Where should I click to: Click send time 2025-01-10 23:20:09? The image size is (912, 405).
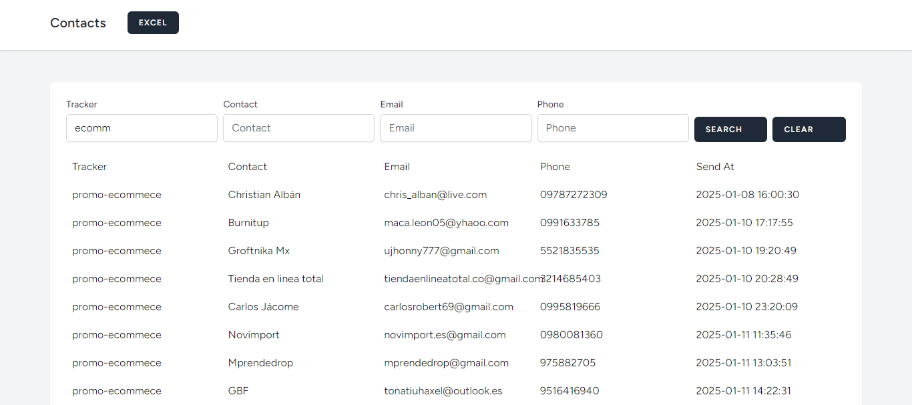747,307
